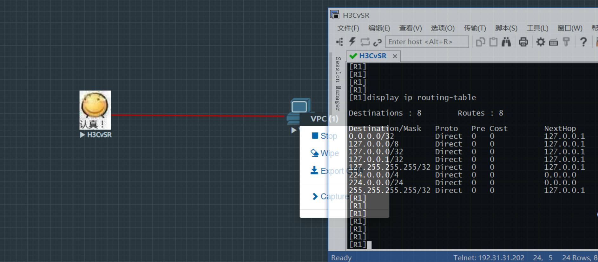
Task: Click the Reconnect toolbar icon
Action: click(x=365, y=42)
